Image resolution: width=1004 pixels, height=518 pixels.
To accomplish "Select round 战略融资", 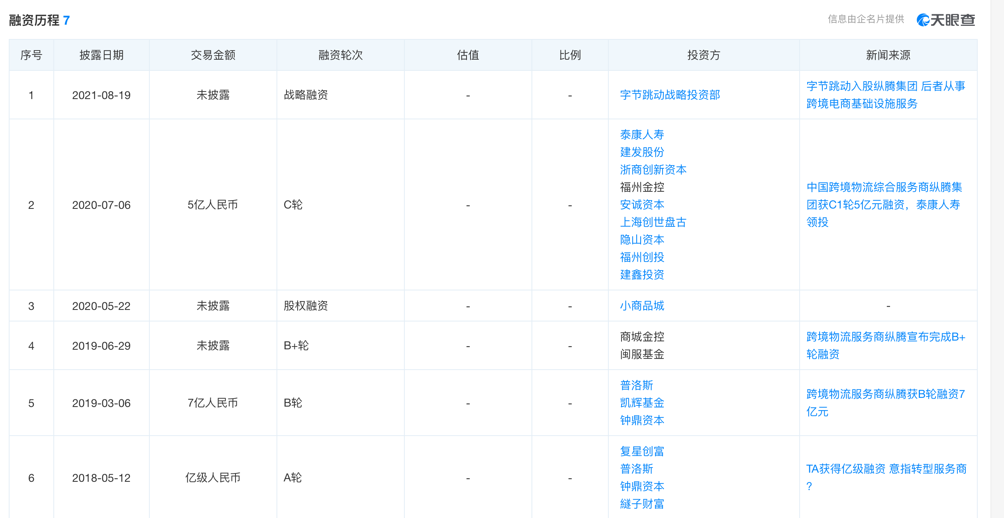I will coord(306,95).
